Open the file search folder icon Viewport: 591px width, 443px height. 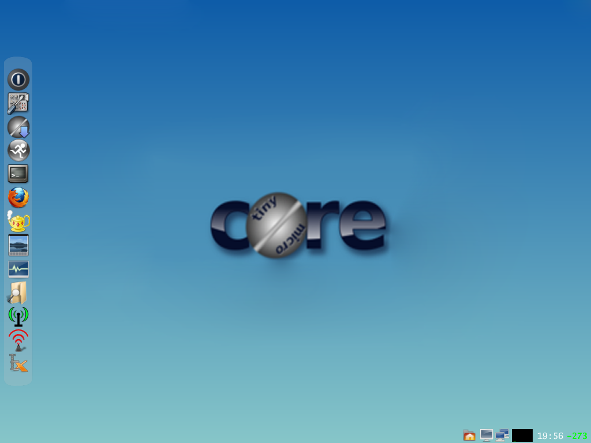[18, 293]
